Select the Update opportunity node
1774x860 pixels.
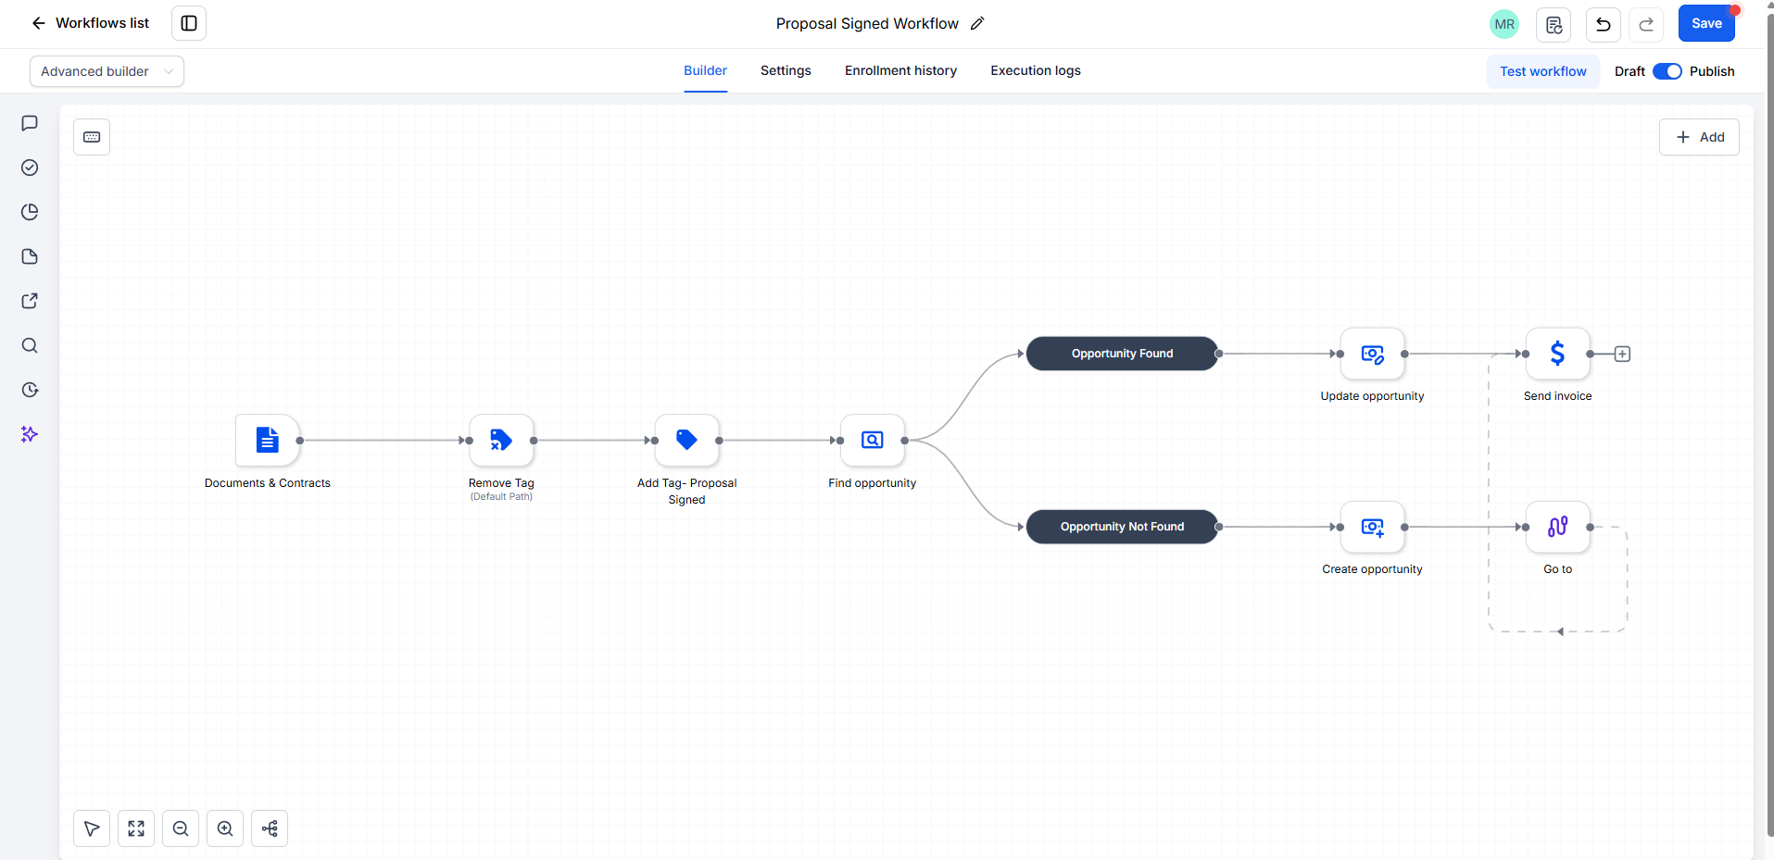(x=1373, y=354)
